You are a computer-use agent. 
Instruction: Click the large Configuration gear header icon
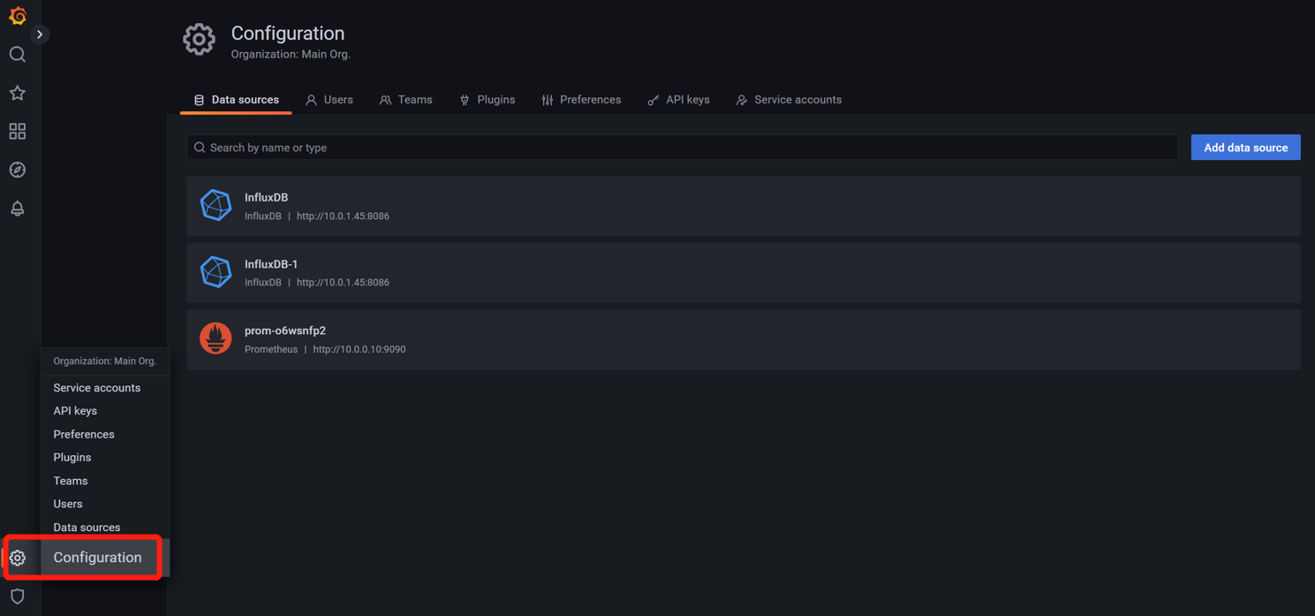click(199, 40)
